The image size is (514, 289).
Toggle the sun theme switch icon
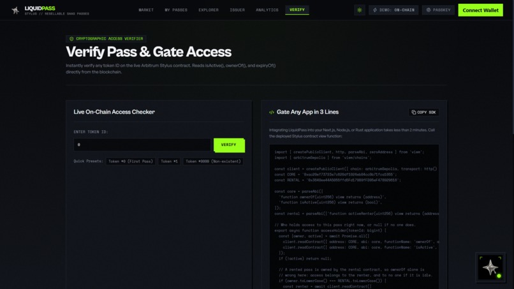coord(360,10)
